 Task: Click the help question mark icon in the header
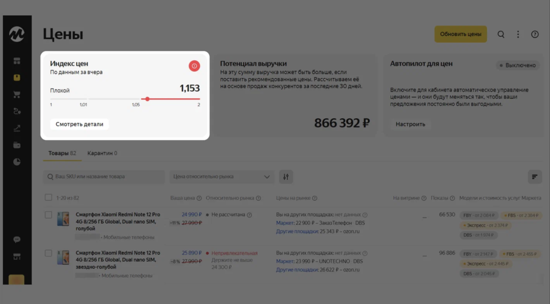(x=535, y=35)
